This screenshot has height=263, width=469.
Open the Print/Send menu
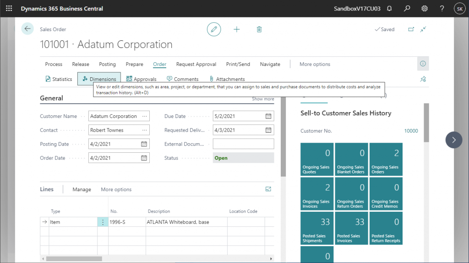(238, 64)
